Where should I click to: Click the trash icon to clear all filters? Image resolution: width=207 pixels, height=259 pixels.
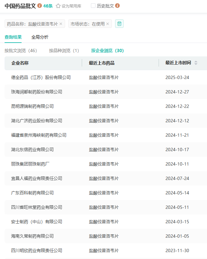[x=119, y=24]
